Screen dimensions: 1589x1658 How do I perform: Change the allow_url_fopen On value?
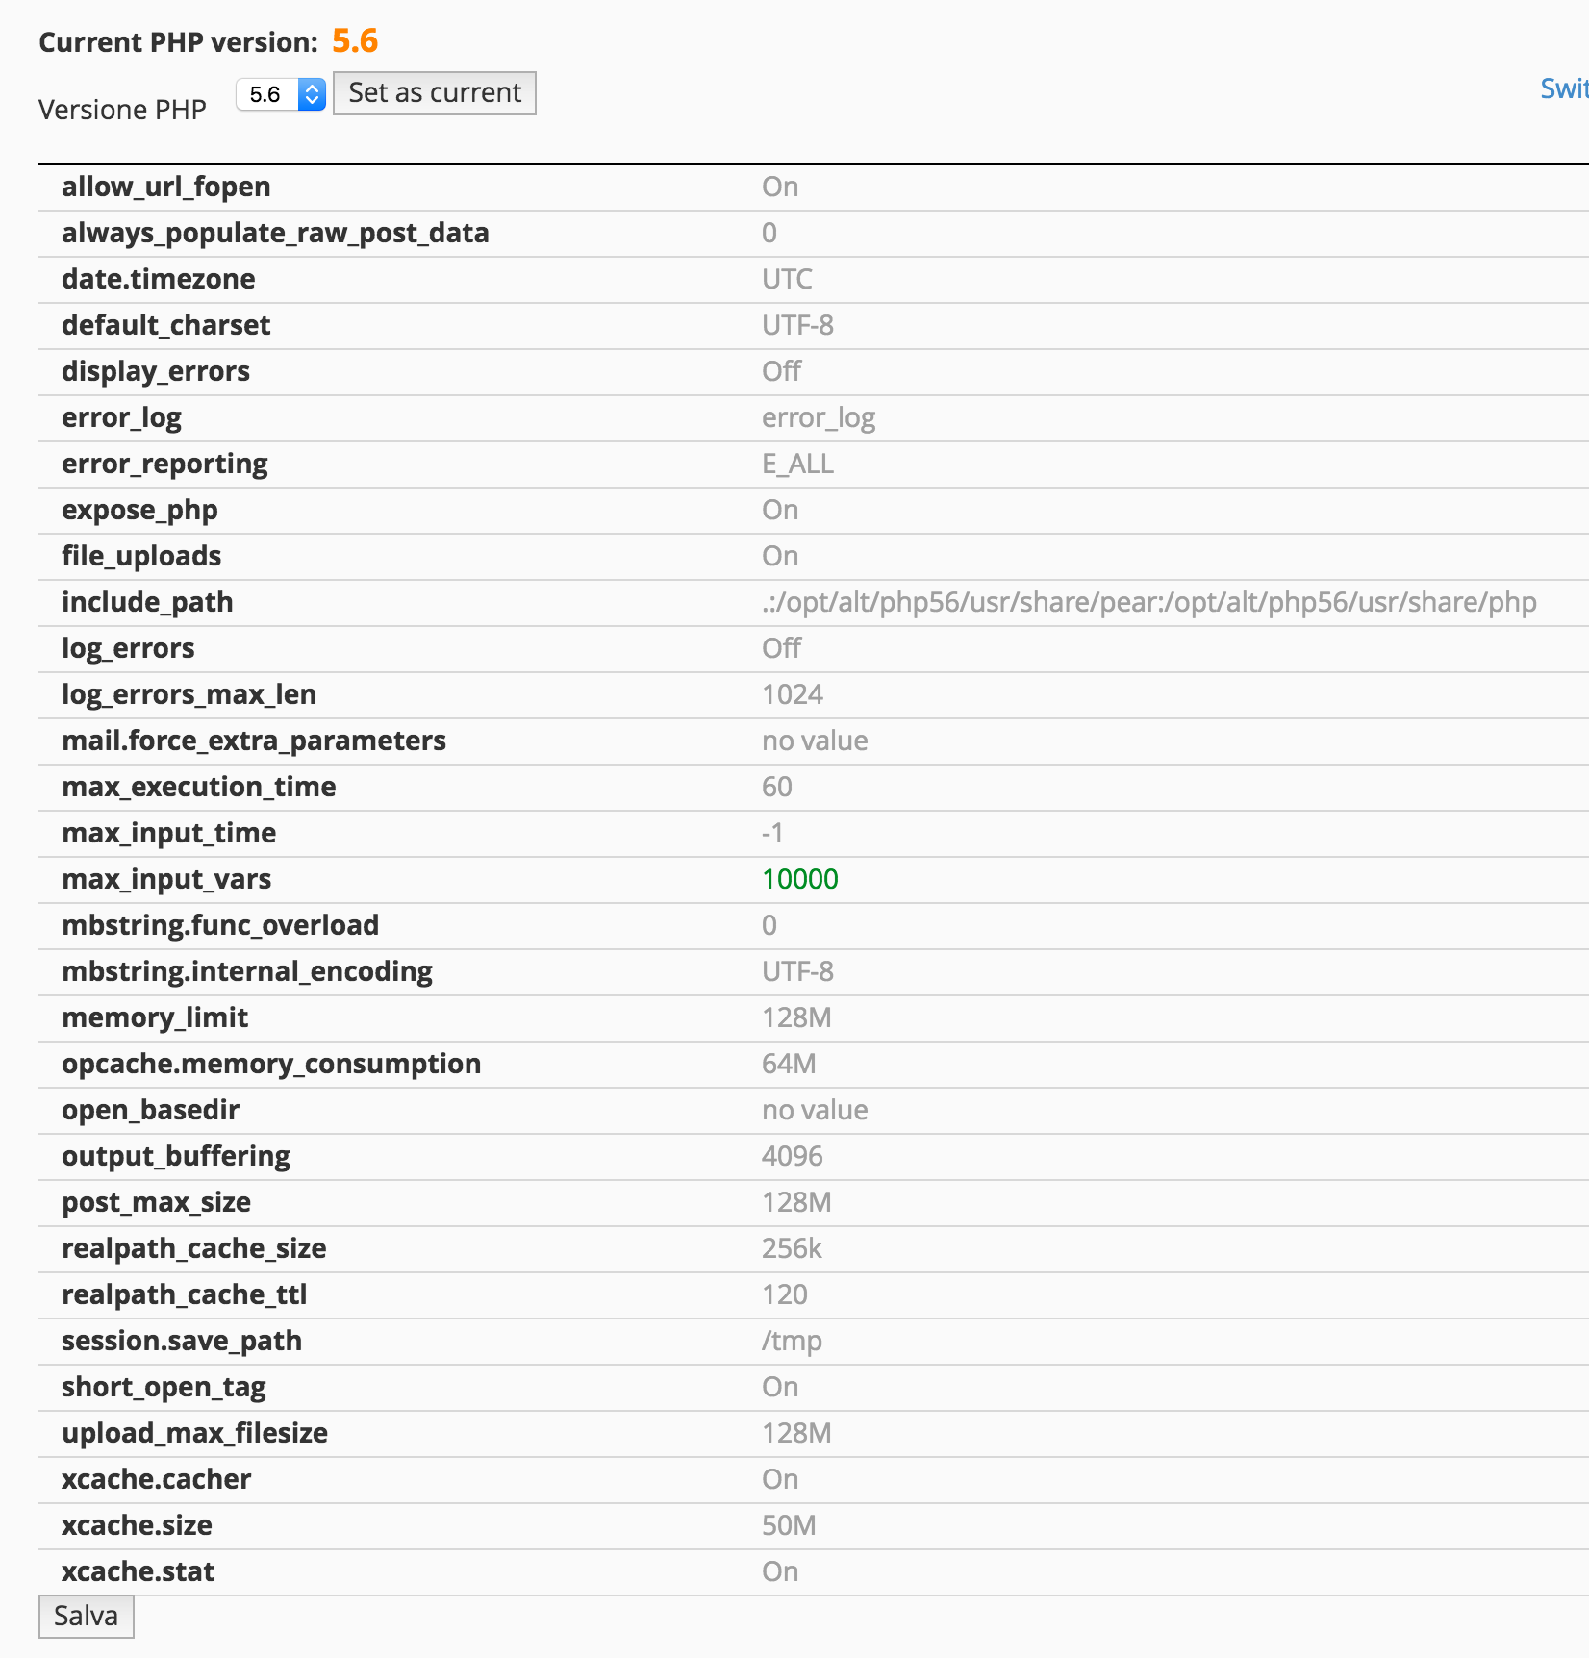pos(780,187)
